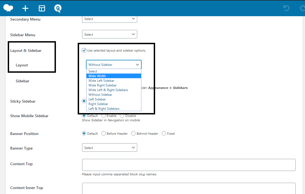Select Enable radio for Show Mobile Sidebar
Screen dimensions: 305x194
104,116
